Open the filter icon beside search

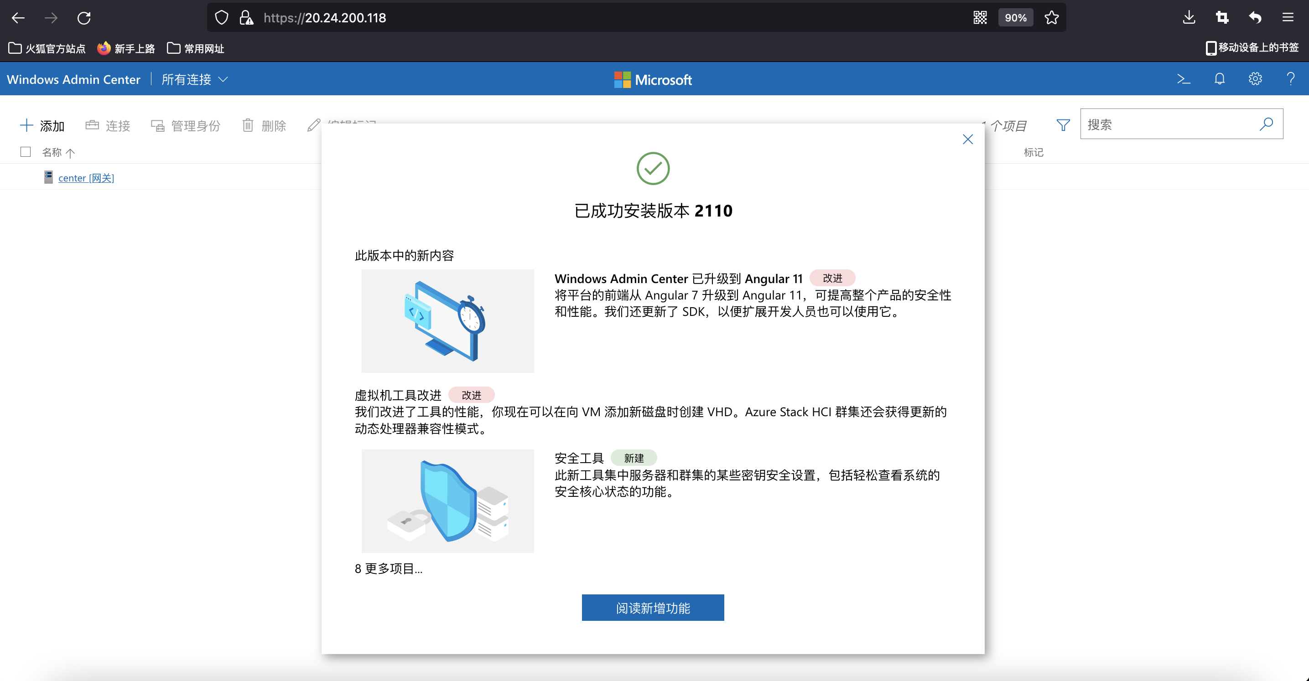click(x=1063, y=124)
